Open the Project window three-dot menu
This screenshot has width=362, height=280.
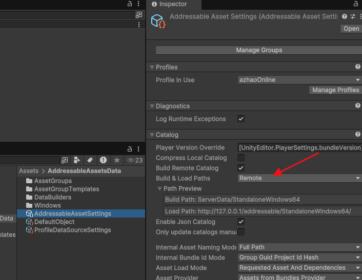pos(138,149)
